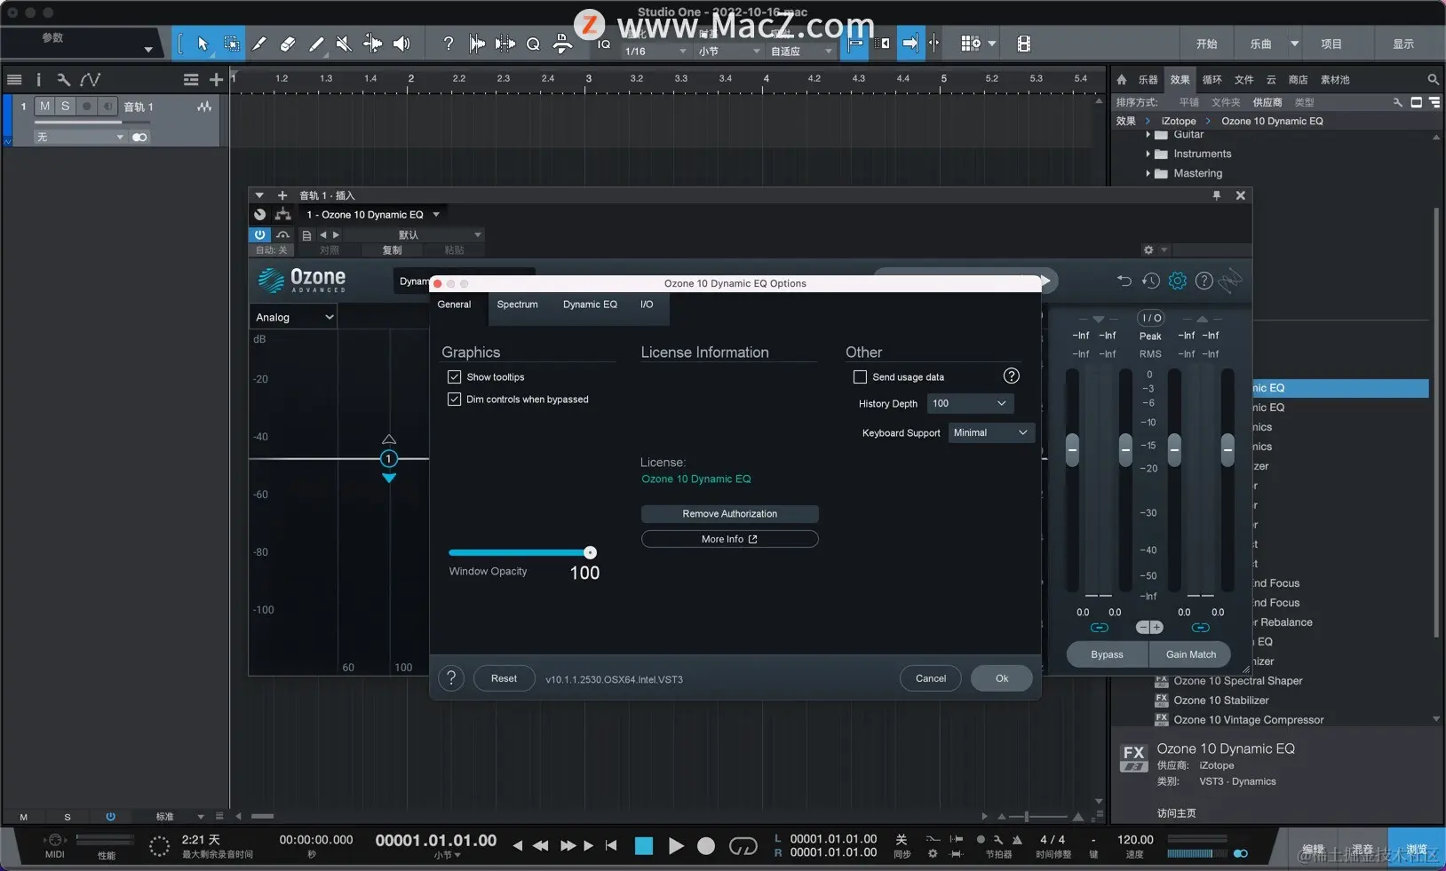The width and height of the screenshot is (1446, 871).
Task: Open the Analog mode dropdown
Action: click(293, 317)
